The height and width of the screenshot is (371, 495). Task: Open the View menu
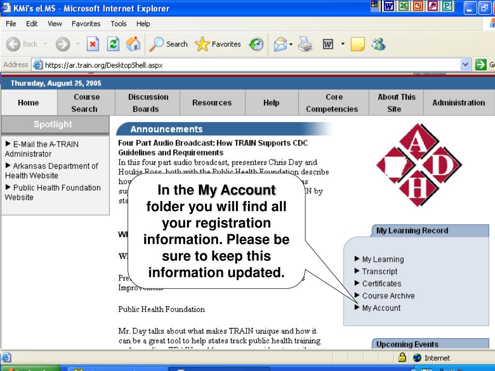(x=55, y=24)
